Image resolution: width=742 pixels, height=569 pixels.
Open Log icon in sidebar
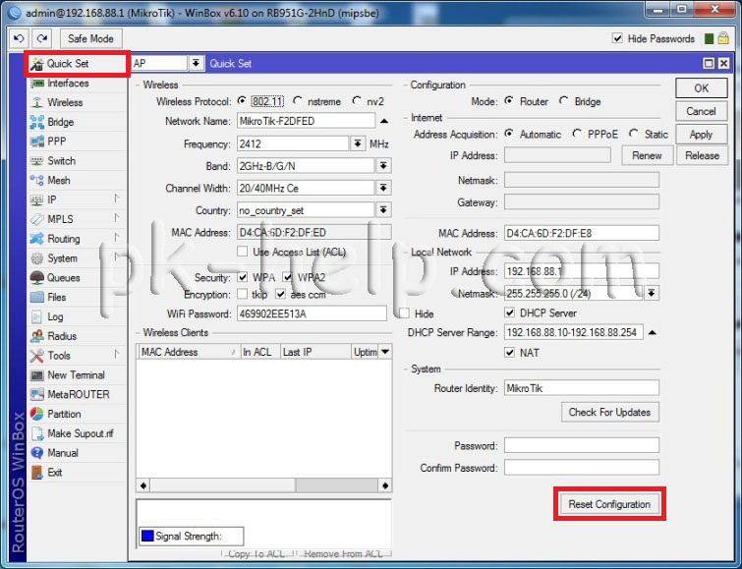tap(37, 316)
